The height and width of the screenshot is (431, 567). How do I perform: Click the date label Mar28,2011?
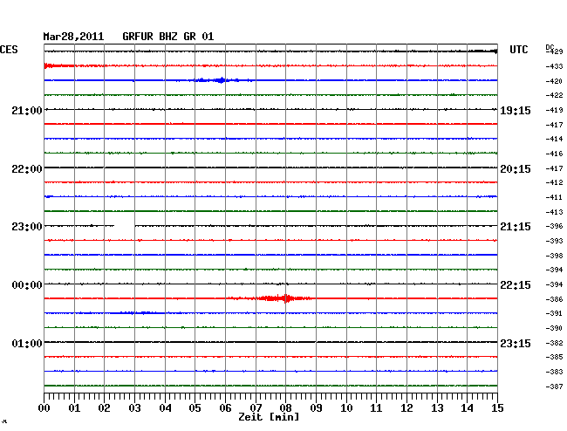[73, 37]
